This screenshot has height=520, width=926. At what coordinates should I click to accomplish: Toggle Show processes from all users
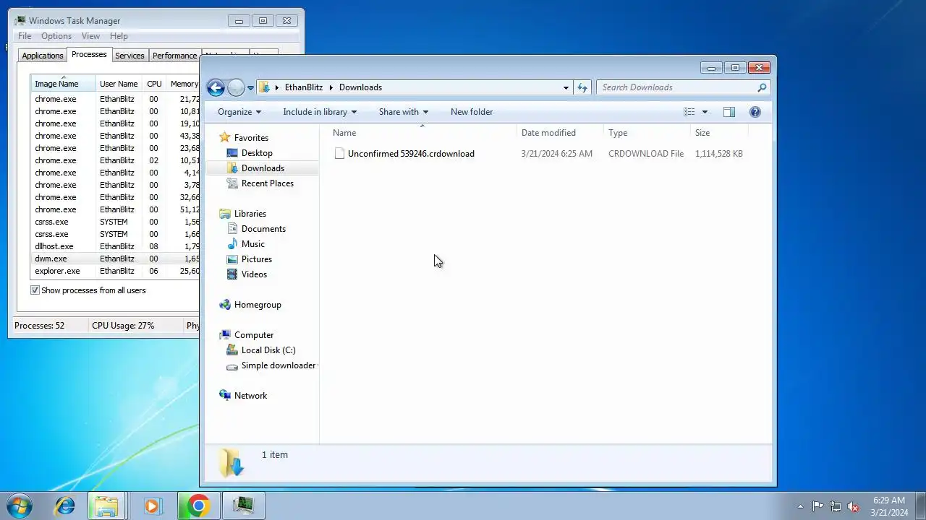coord(35,290)
